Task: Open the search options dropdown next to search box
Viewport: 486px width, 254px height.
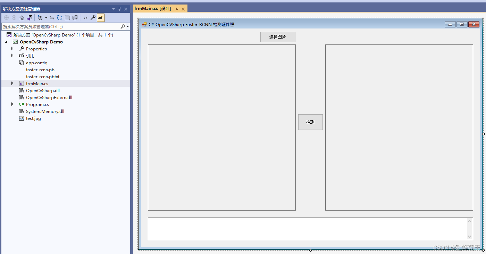Action: coord(128,26)
